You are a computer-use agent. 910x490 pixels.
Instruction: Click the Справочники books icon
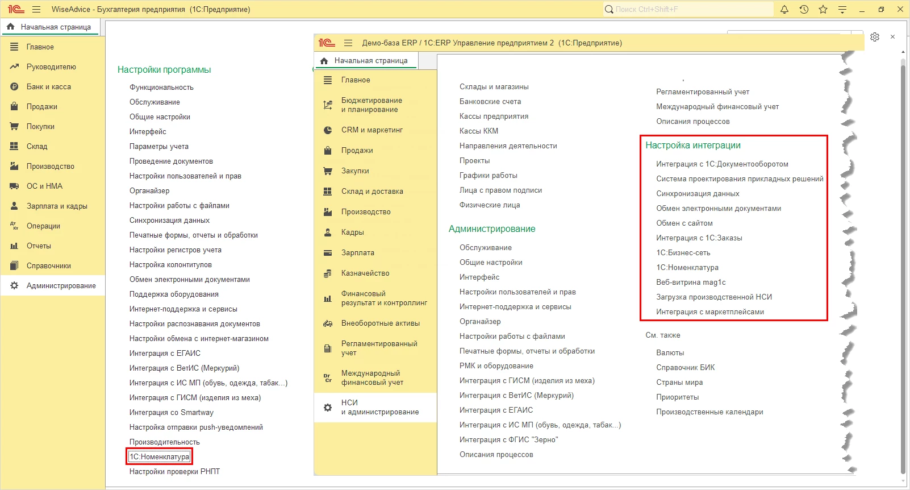[14, 266]
